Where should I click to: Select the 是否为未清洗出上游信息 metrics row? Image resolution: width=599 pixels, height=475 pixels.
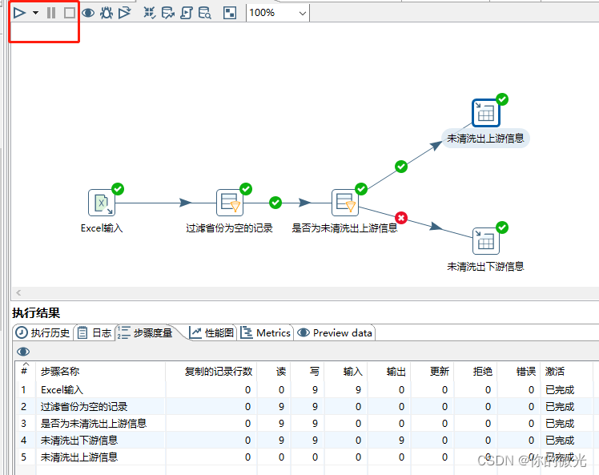coord(308,424)
